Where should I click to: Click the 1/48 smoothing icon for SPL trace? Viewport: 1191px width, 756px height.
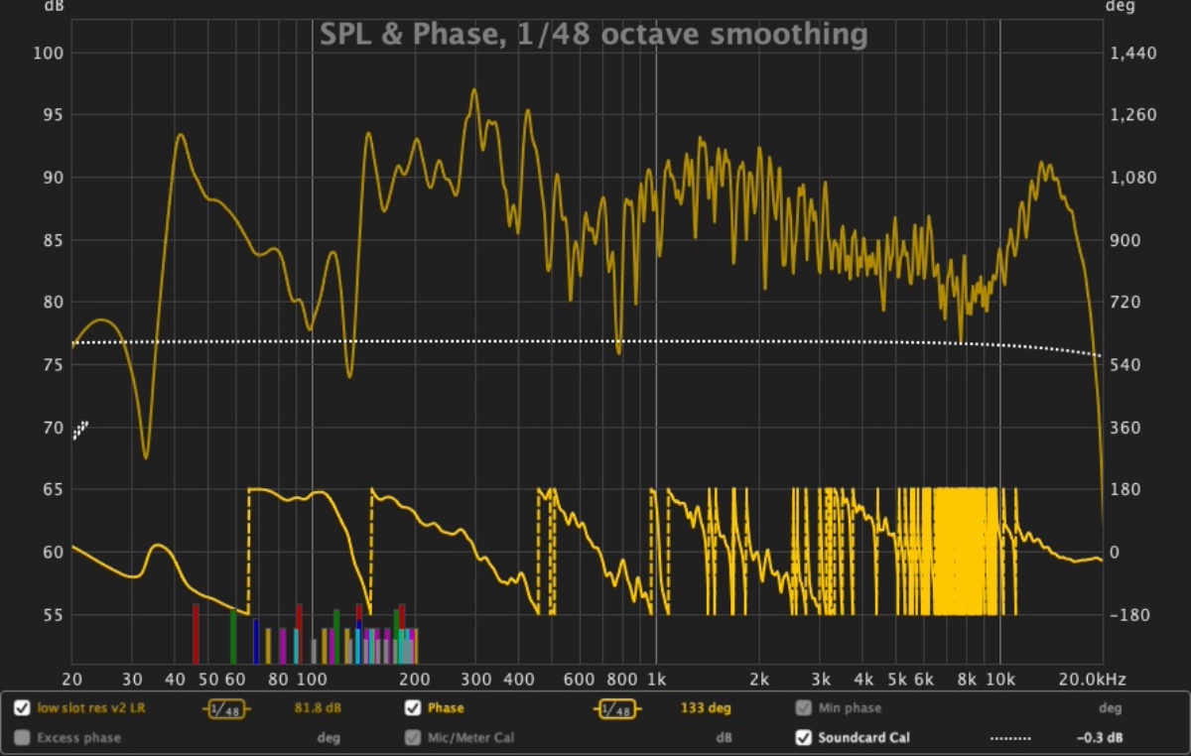pos(226,708)
